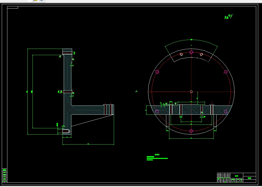Select the green grip atop the arc boundary

coord(191,40)
